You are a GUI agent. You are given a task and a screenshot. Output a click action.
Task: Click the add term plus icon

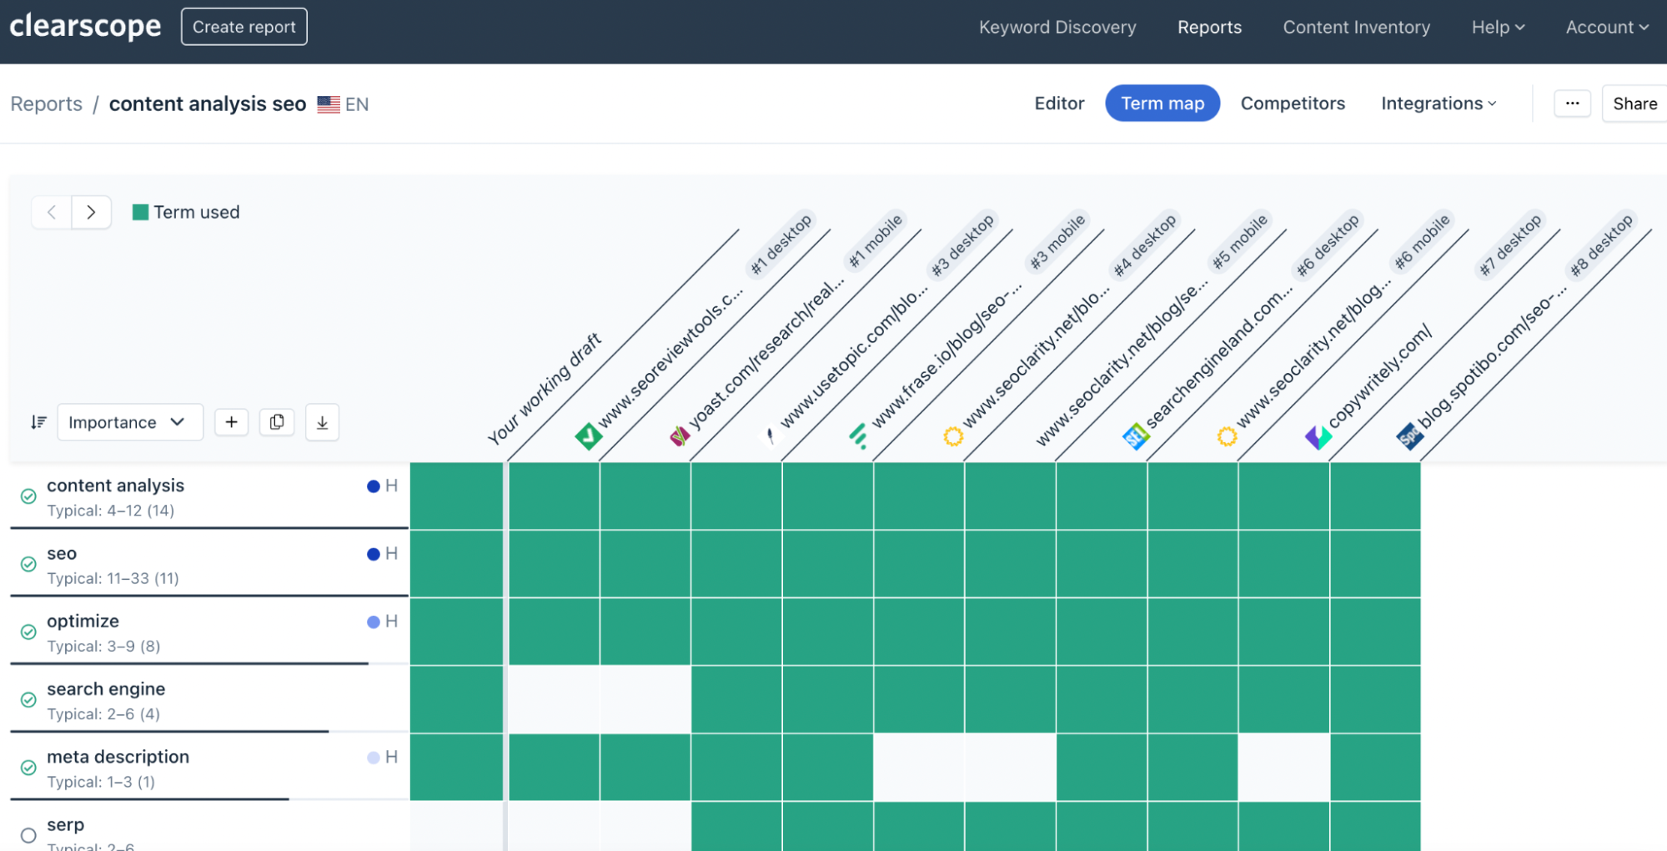coord(232,421)
